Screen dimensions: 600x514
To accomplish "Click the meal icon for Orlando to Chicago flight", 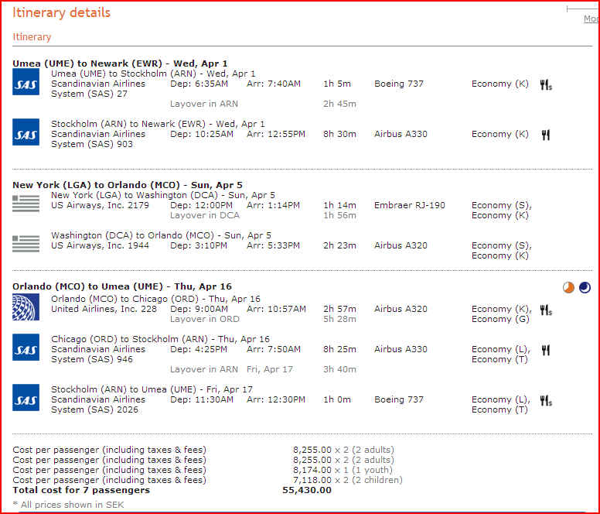I will (546, 310).
